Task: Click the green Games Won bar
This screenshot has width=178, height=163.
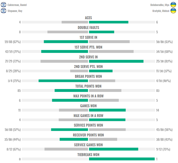Action: pos(107,110)
